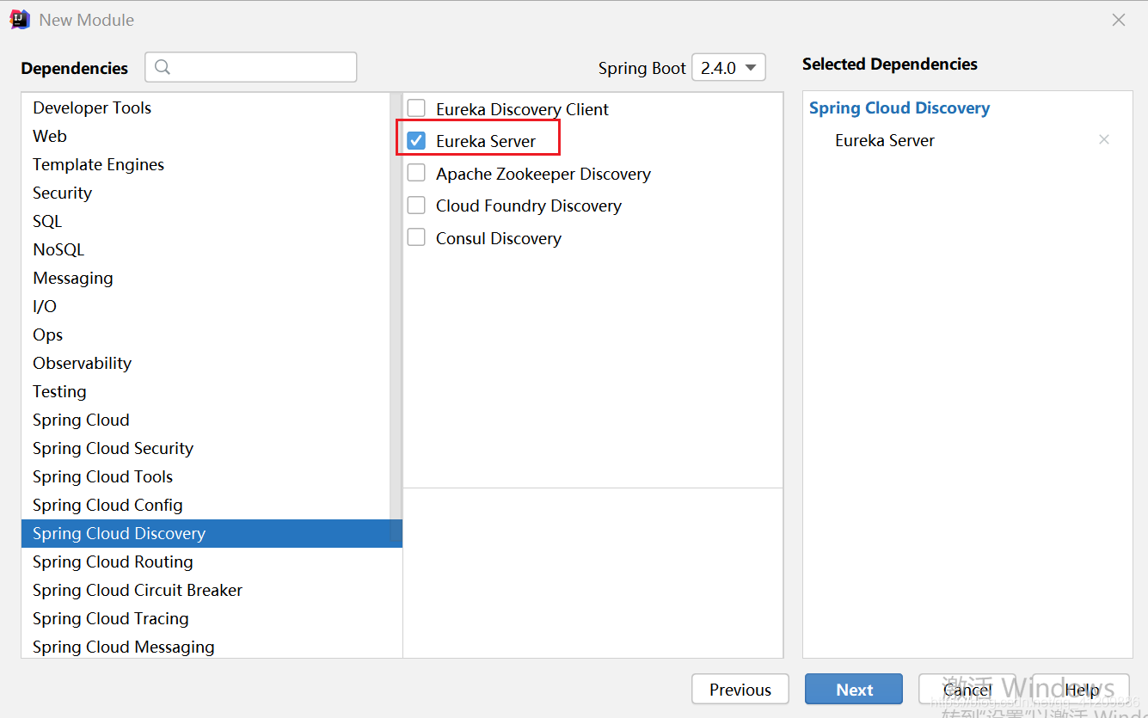This screenshot has height=718, width=1148.
Task: Focus the dependencies search field
Action: 251,67
